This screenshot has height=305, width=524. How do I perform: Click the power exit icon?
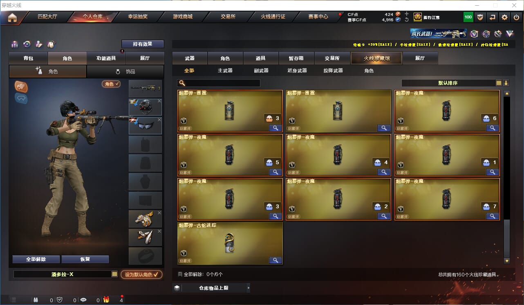click(517, 17)
